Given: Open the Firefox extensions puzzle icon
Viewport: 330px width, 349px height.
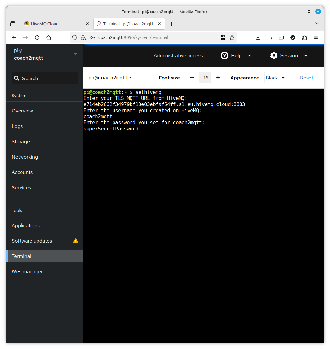Looking at the screenshot, I should (x=304, y=37).
